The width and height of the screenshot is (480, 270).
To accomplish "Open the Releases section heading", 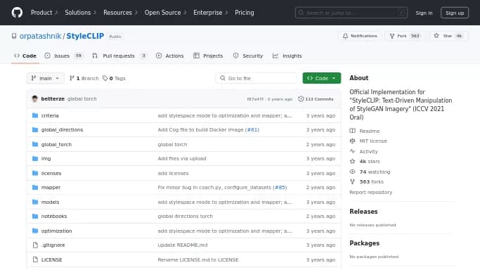I will click(363, 212).
